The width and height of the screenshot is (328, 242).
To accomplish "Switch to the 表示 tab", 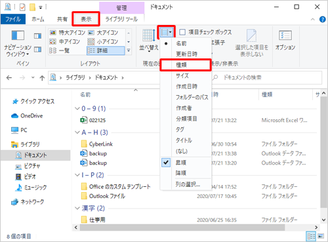I will 86,19.
